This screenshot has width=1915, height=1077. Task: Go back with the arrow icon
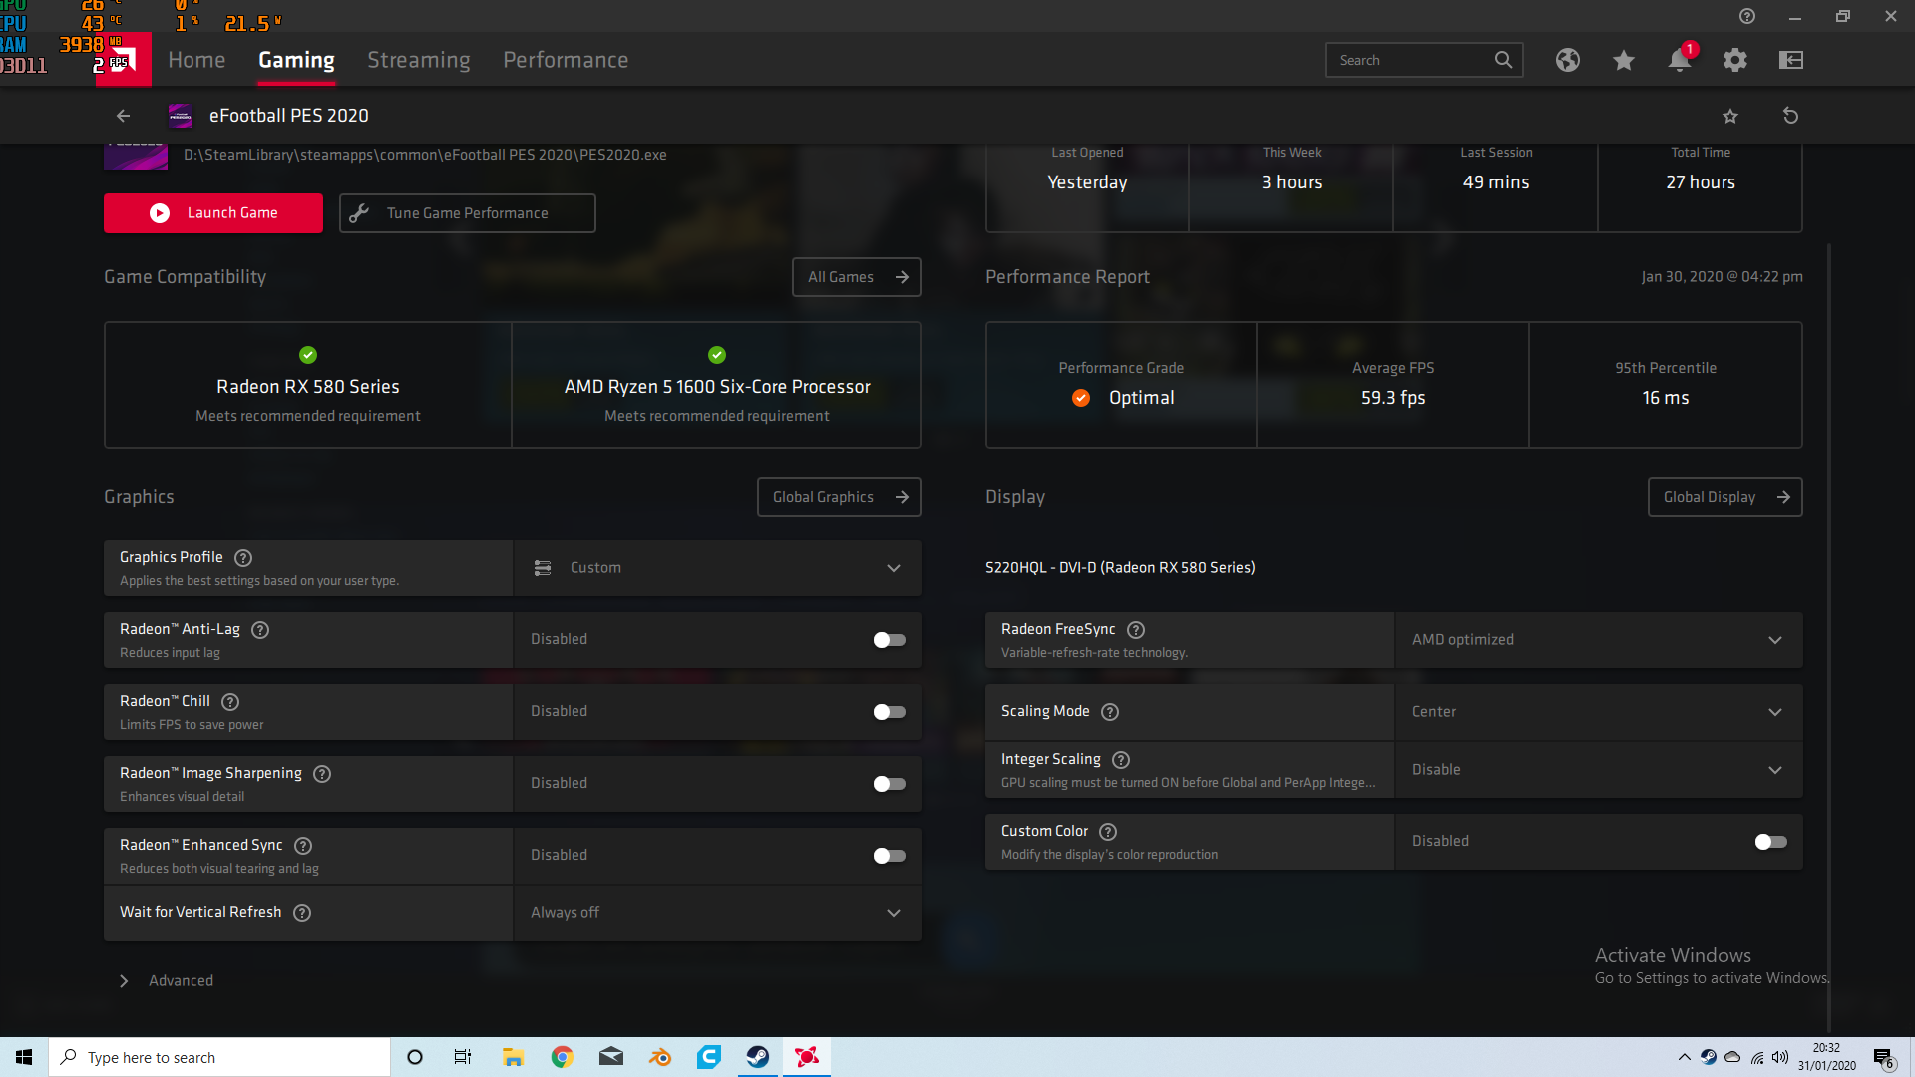(123, 116)
